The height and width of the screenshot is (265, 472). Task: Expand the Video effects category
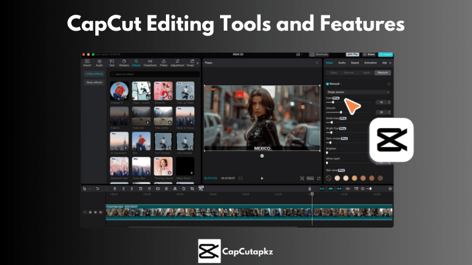(x=94, y=74)
